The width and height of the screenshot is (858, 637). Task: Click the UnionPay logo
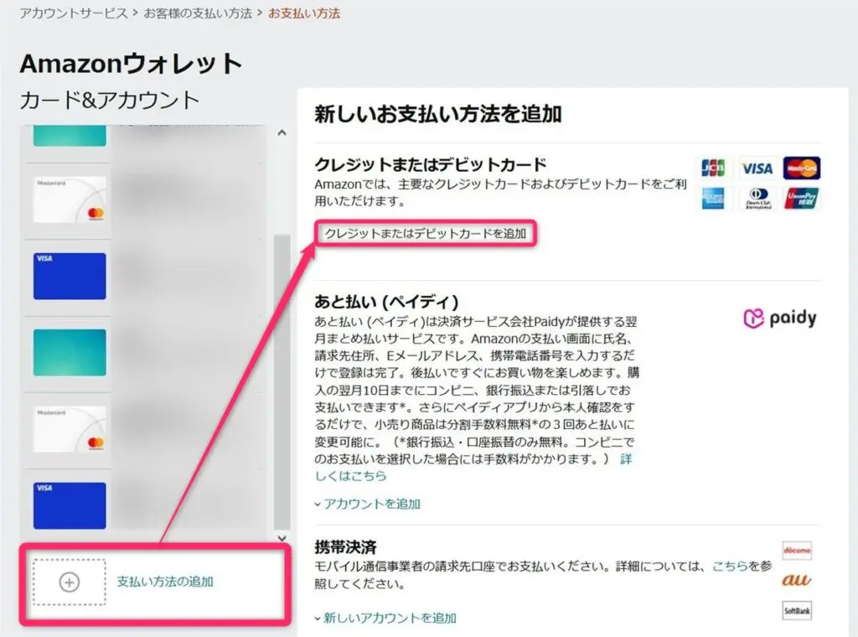[x=802, y=198]
